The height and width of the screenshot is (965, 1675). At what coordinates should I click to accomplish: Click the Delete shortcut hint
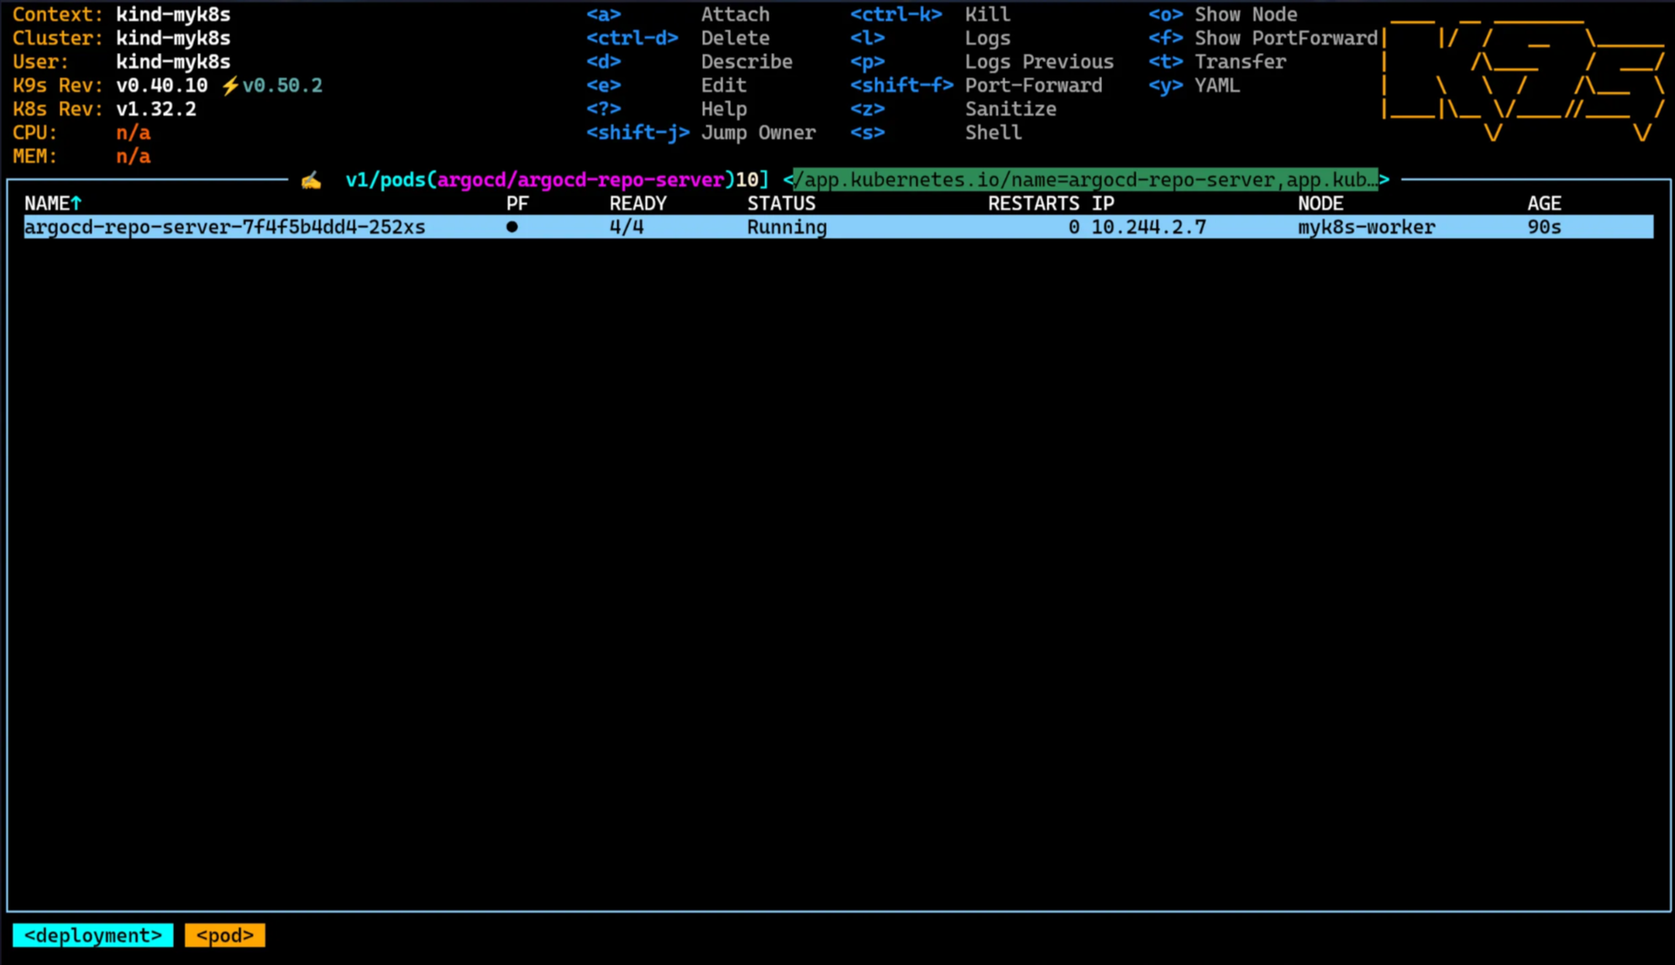(735, 38)
